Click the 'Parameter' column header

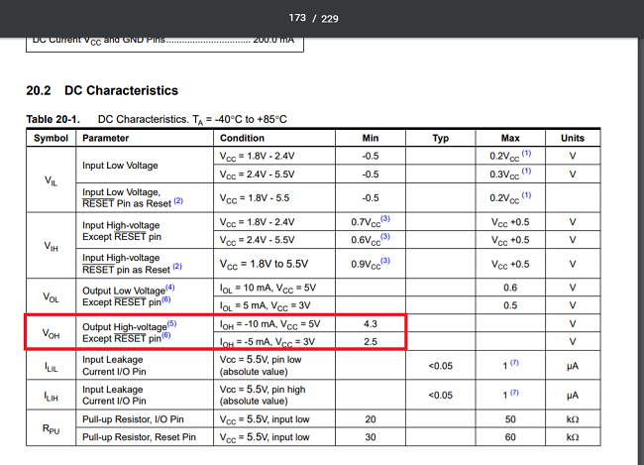click(x=106, y=138)
